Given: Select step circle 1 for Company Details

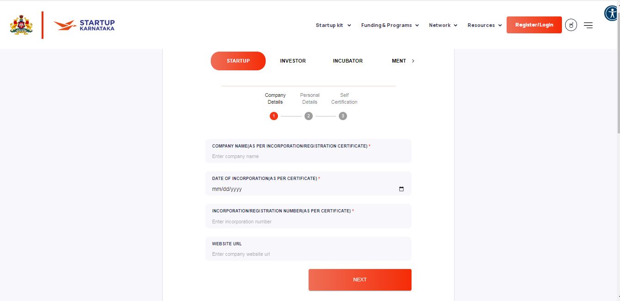Looking at the screenshot, I should click(x=274, y=116).
